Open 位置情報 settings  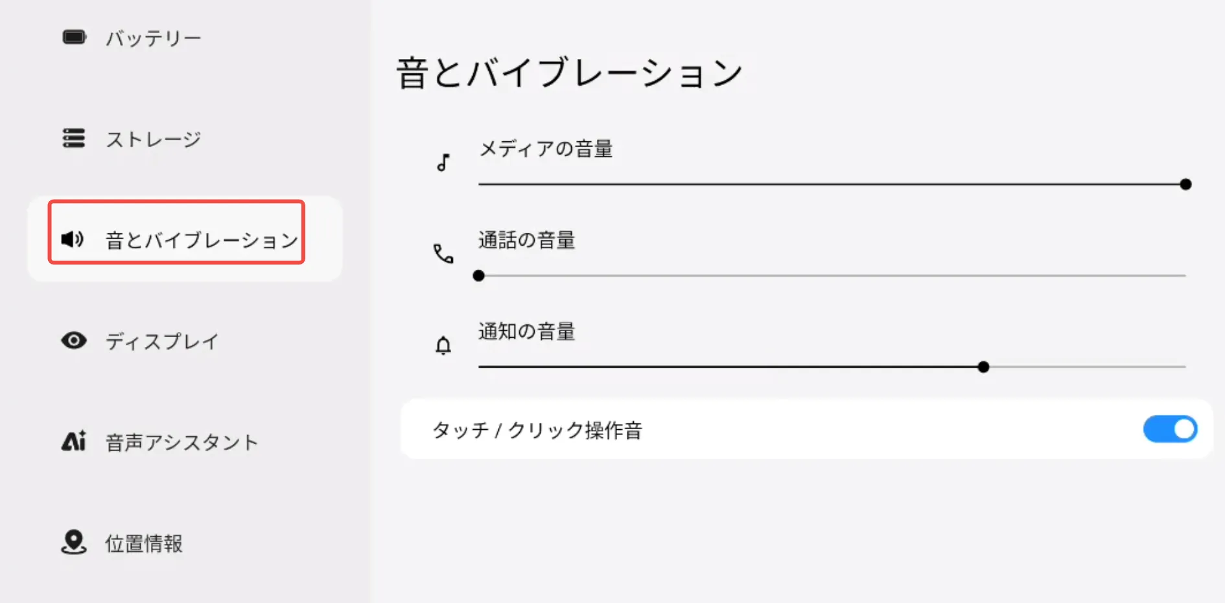pyautogui.click(x=144, y=543)
